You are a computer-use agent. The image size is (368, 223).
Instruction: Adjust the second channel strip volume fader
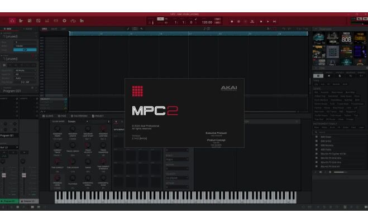[x=24, y=176]
